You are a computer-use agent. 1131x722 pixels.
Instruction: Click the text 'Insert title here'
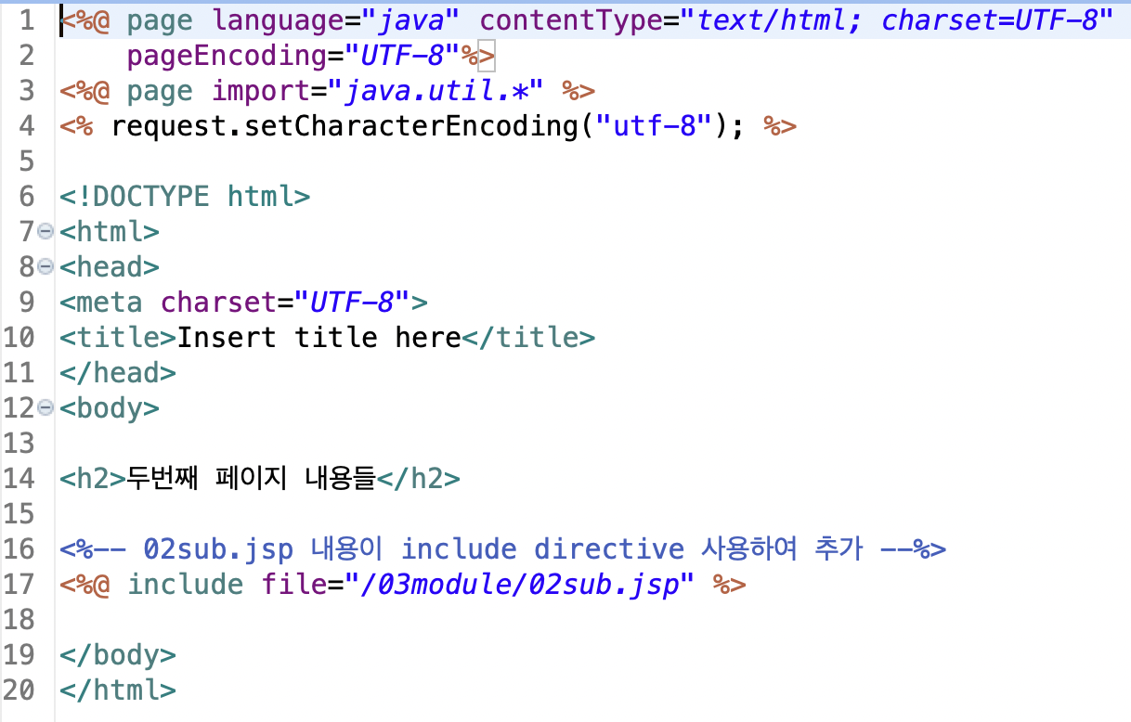tap(319, 338)
